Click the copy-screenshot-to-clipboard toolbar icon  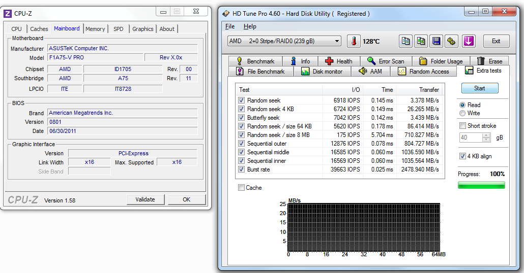pos(421,41)
